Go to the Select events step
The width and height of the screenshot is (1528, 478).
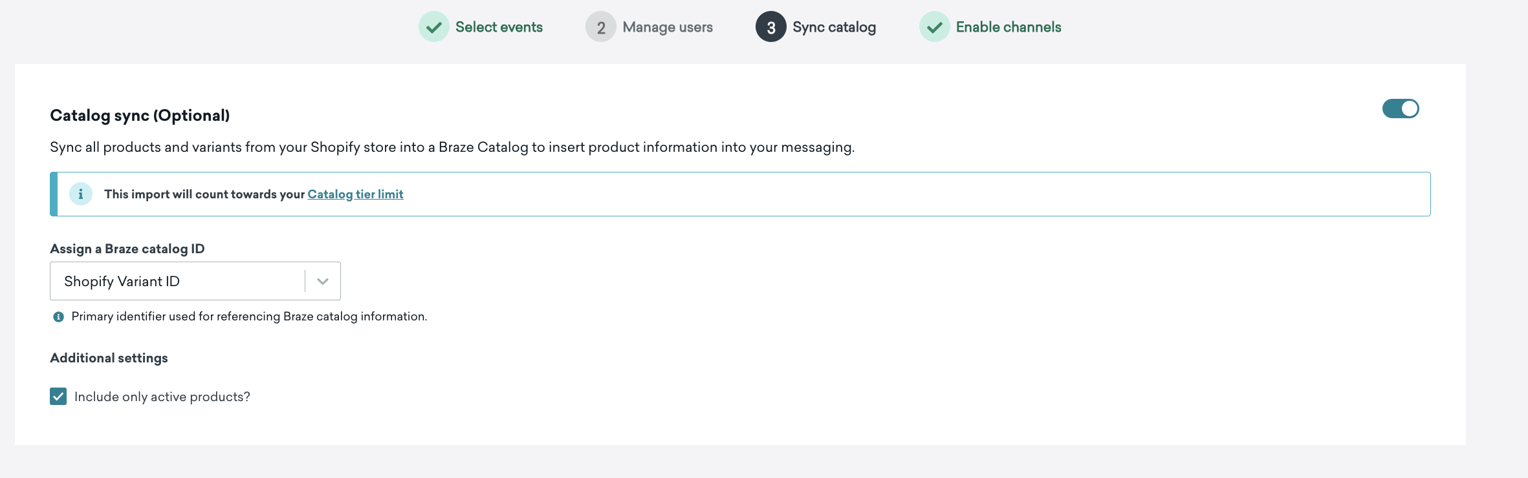click(499, 27)
